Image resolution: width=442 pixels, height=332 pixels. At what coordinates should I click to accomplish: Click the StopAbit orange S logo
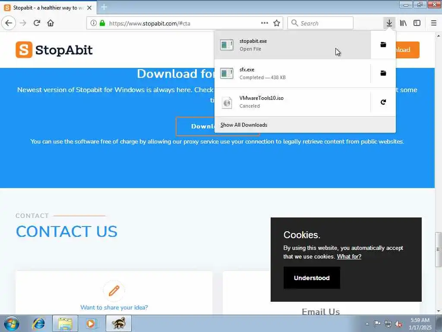(24, 50)
